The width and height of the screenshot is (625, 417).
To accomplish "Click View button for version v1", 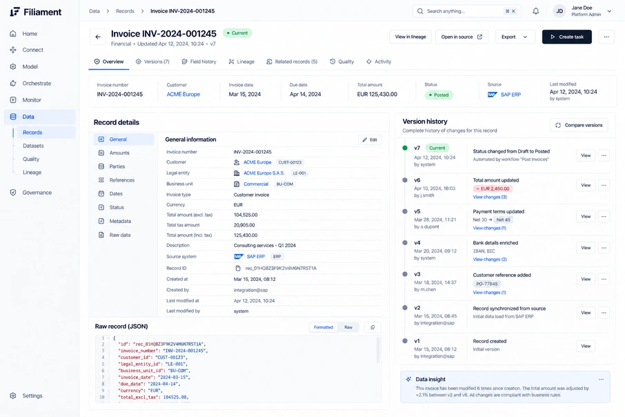I will pos(586,346).
